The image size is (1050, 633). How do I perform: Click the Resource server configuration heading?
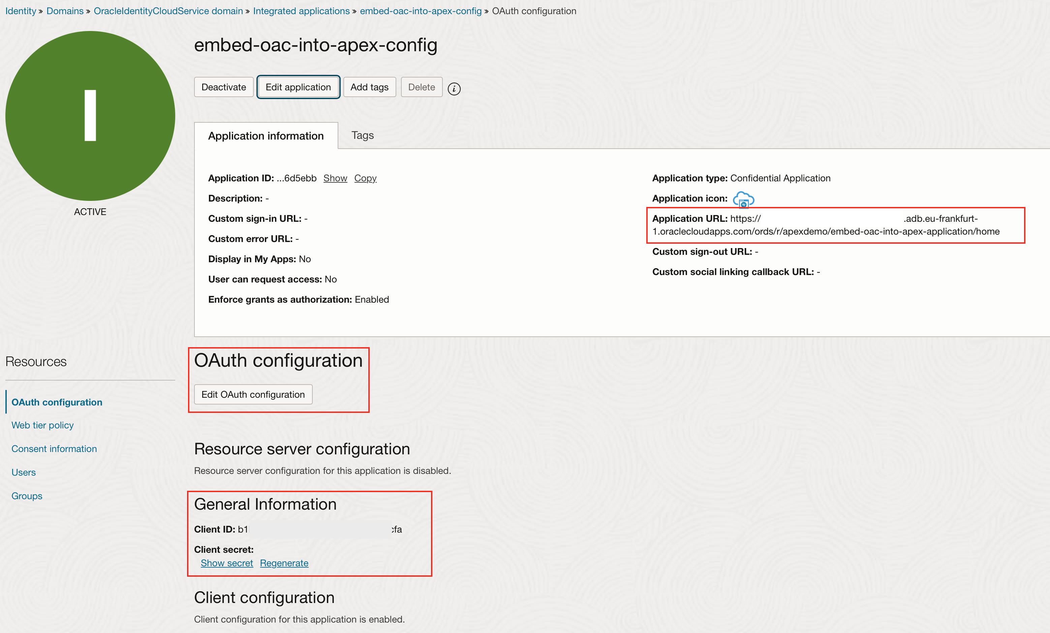tap(302, 449)
